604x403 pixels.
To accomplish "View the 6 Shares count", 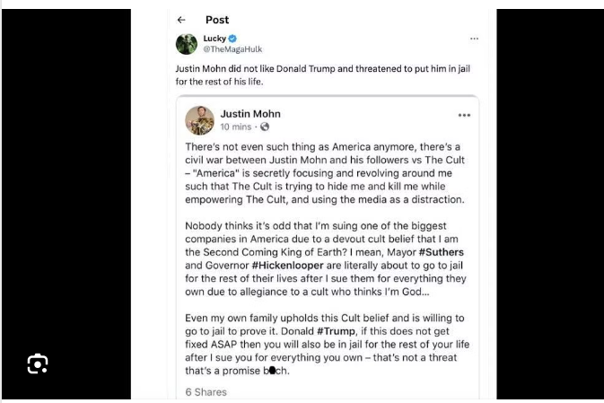I will click(x=206, y=391).
